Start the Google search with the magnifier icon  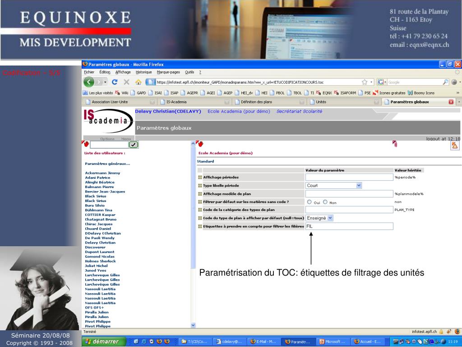pyautogui.click(x=445, y=82)
